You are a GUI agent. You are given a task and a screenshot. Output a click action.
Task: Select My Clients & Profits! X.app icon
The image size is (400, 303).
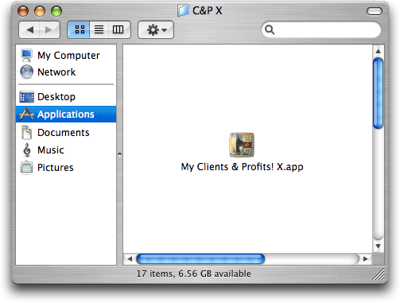(242, 145)
